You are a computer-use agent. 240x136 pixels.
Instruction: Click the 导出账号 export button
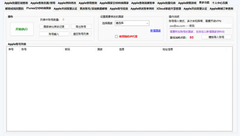coord(81,26)
